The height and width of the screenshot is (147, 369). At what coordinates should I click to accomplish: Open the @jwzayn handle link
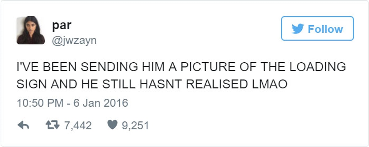click(x=74, y=40)
